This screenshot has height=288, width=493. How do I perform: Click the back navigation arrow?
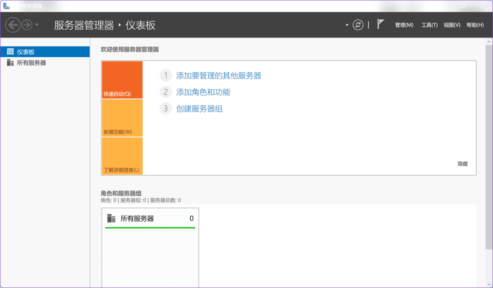pos(13,25)
